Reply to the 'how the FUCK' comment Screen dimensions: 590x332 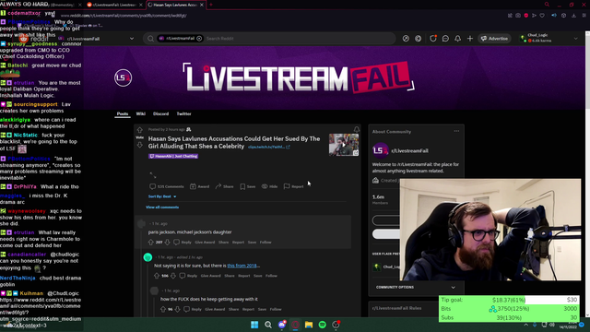pos(193,309)
